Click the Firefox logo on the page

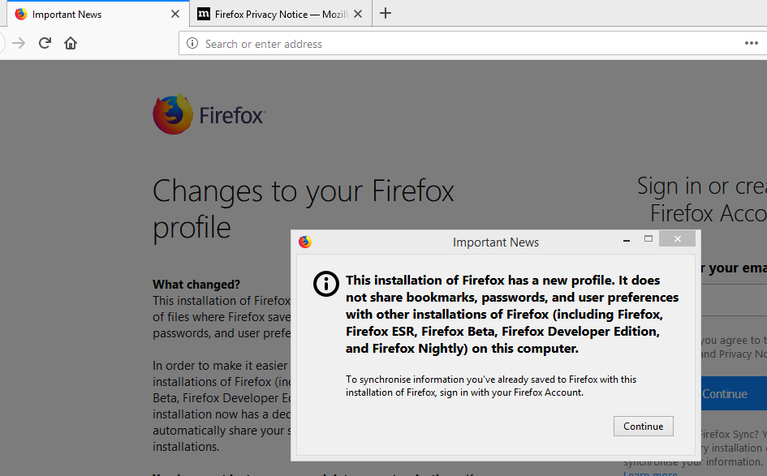(x=209, y=114)
